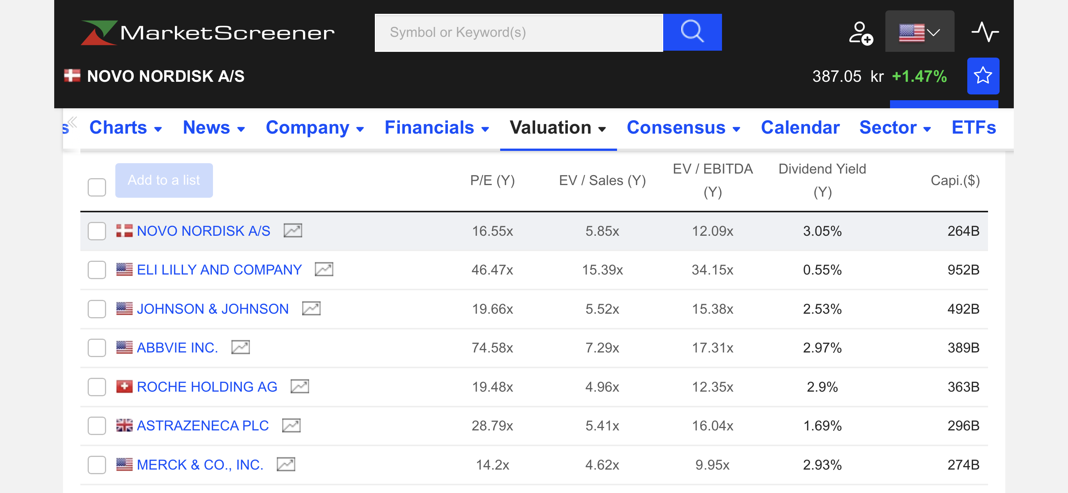This screenshot has width=1068, height=493.
Task: Select all rows with header checkbox
Action: (x=96, y=187)
